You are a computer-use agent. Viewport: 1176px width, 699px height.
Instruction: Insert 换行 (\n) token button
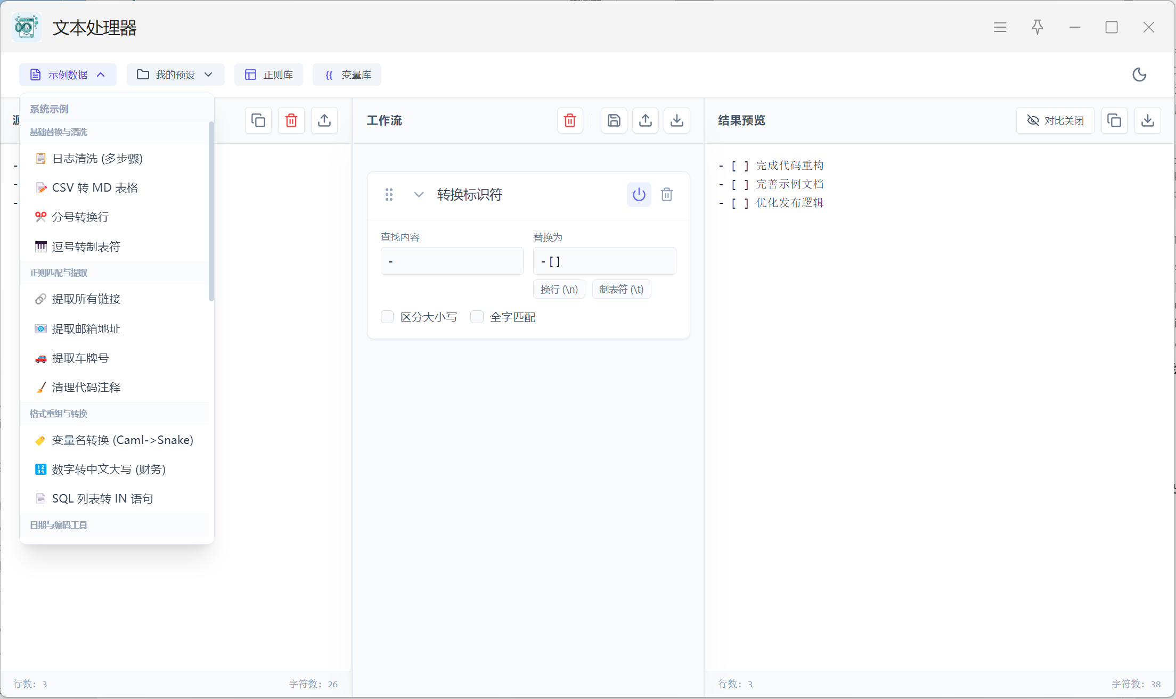click(x=559, y=289)
